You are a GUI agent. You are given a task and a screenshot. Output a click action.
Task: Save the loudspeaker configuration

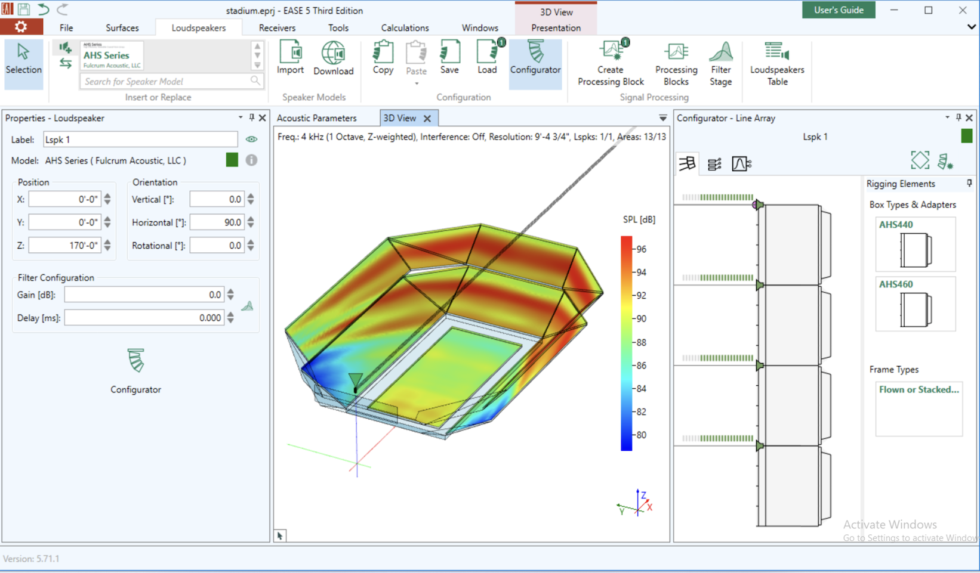point(449,58)
